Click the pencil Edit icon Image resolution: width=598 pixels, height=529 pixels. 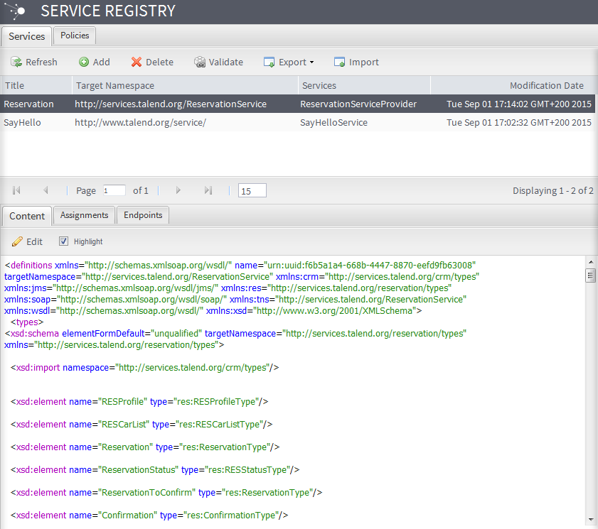point(17,241)
